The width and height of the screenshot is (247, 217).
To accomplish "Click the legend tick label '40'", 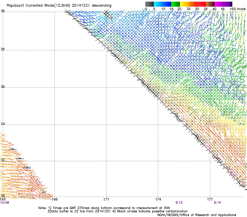I will pos(214,9).
